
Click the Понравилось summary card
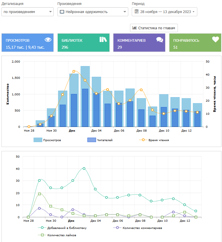[x=195, y=43]
